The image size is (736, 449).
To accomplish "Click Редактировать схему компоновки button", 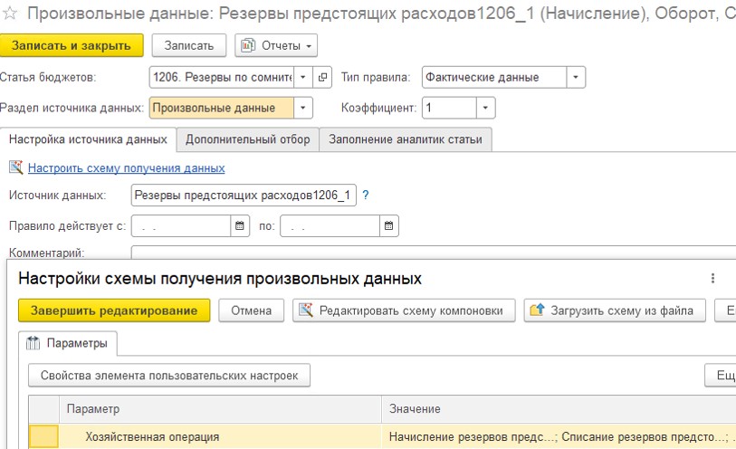I will [404, 310].
